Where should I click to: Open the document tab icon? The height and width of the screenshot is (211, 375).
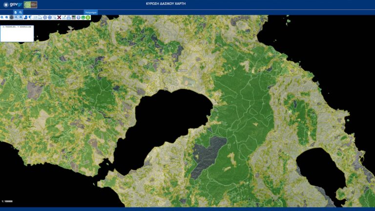click(x=16, y=12)
